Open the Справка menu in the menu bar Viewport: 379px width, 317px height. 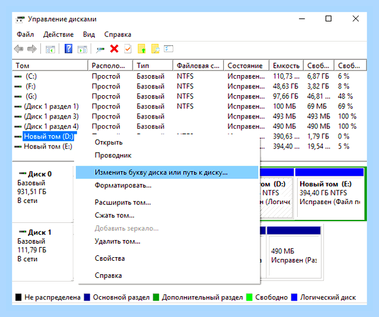coord(118,35)
